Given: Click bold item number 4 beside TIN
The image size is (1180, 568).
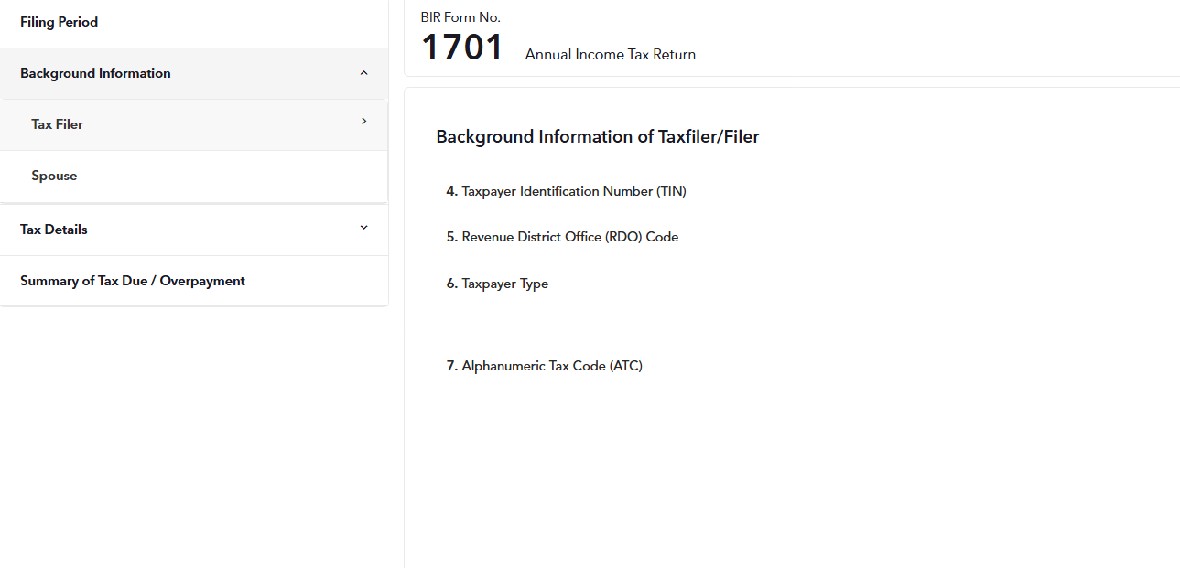Looking at the screenshot, I should click(x=451, y=191).
